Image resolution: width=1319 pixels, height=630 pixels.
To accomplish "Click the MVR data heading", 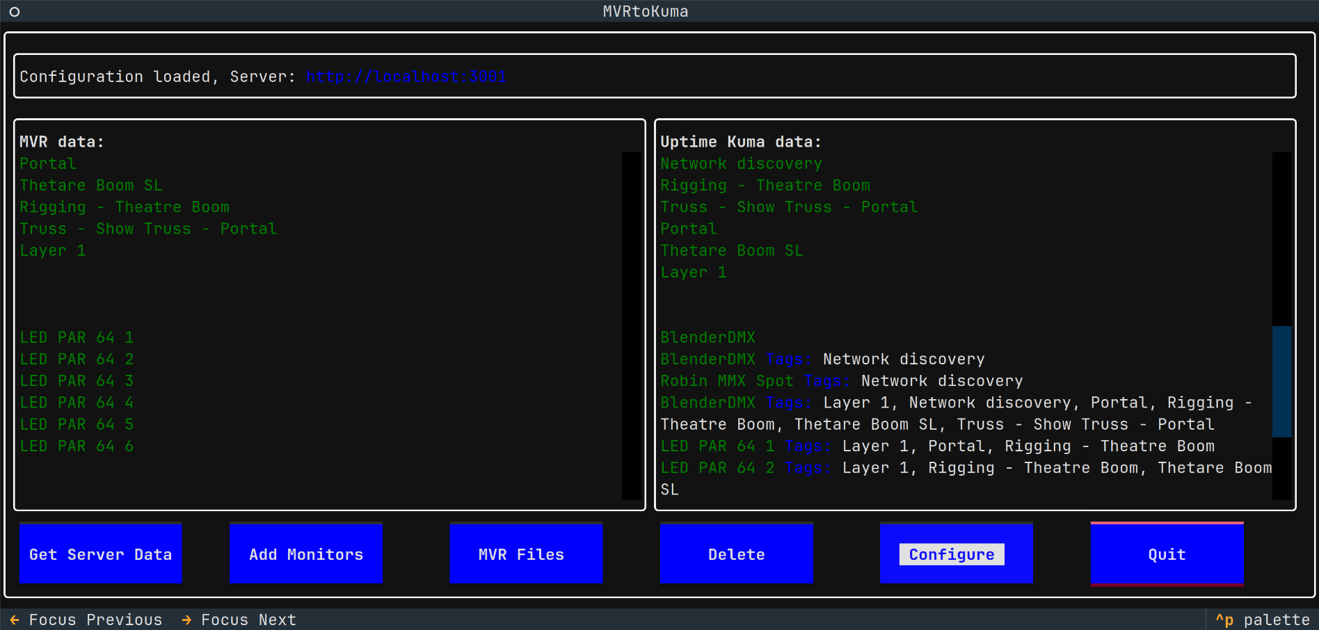I will click(x=62, y=142).
